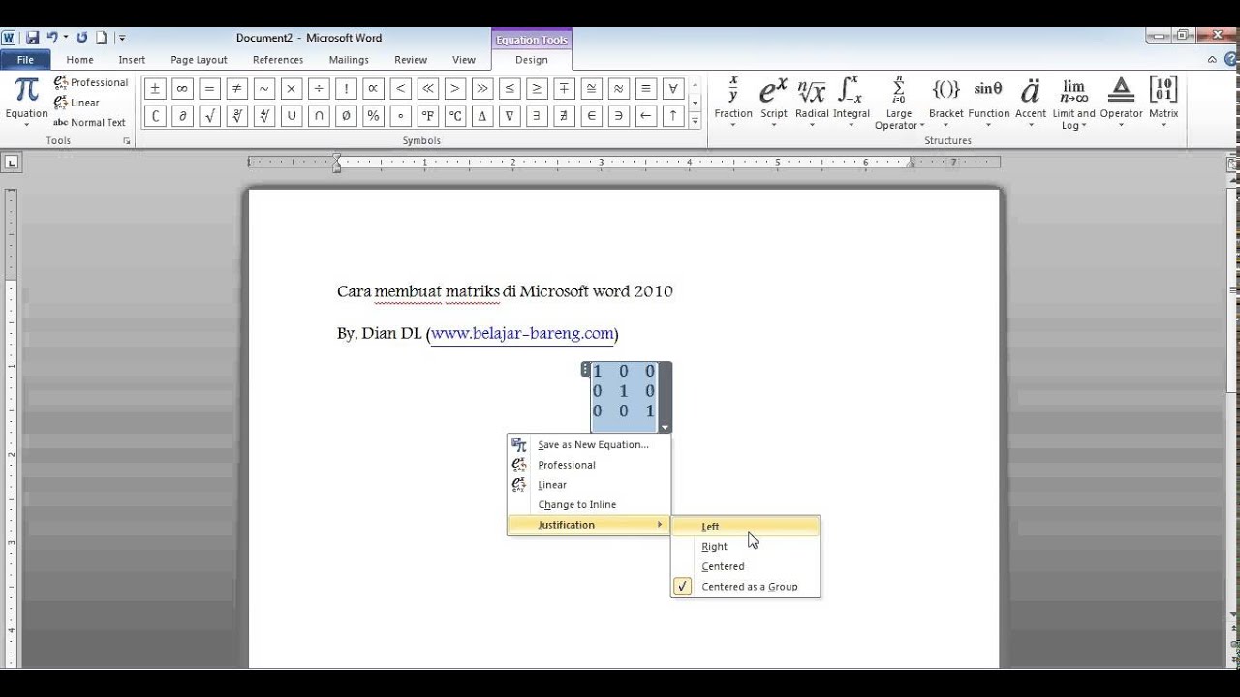Insert the infinity symbol
Viewport: 1240px width, 697px height.
tap(181, 89)
